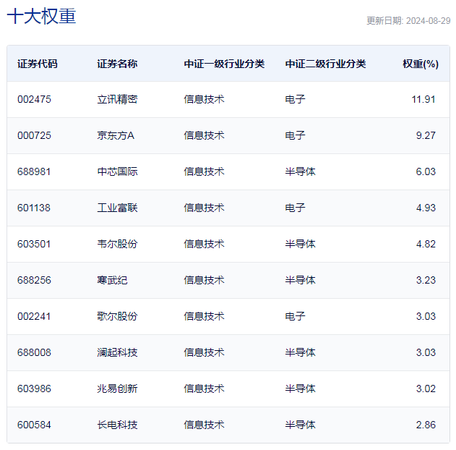The image size is (456, 450).
Task: Click the 权重(%) column header
Action: [421, 64]
